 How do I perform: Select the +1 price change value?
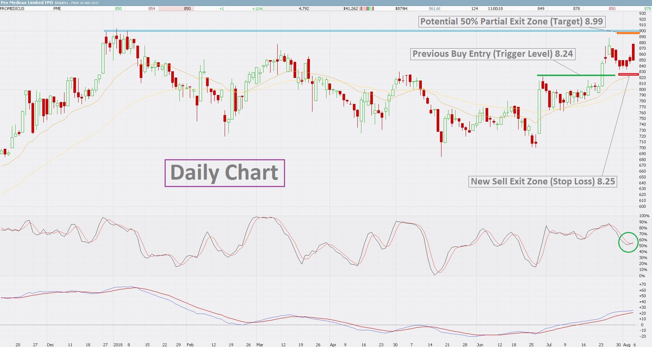coord(222,9)
